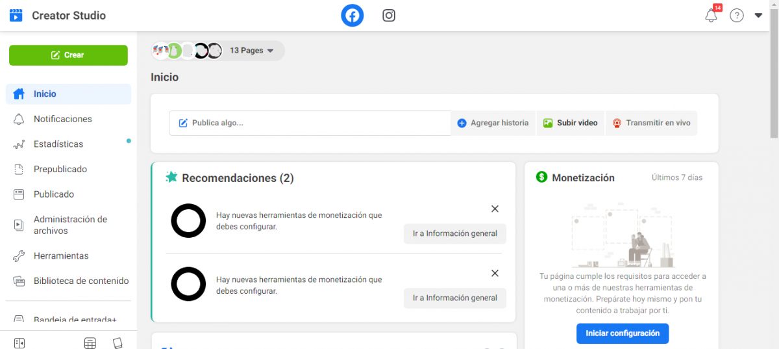Click the Creator Studio logo icon
Viewport: 779px width, 349px height.
16,16
